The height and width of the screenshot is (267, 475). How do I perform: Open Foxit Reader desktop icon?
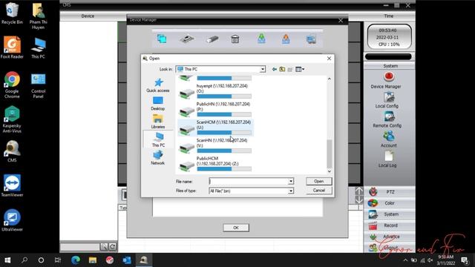[x=12, y=47]
